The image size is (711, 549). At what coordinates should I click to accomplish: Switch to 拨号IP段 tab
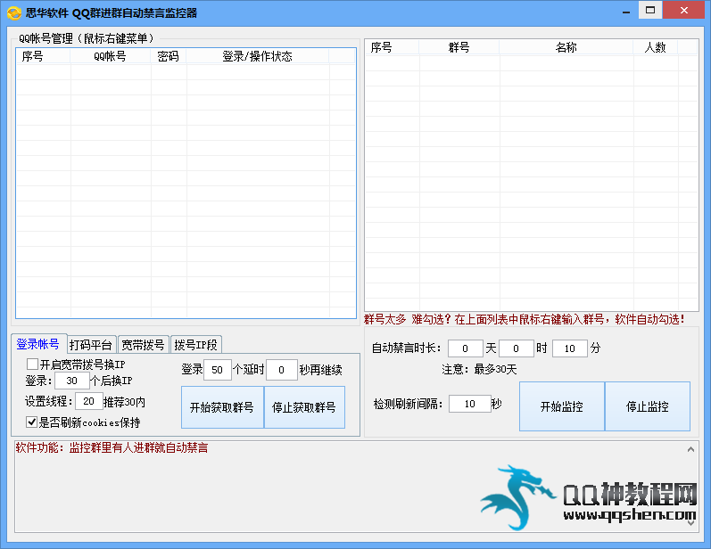(x=196, y=345)
